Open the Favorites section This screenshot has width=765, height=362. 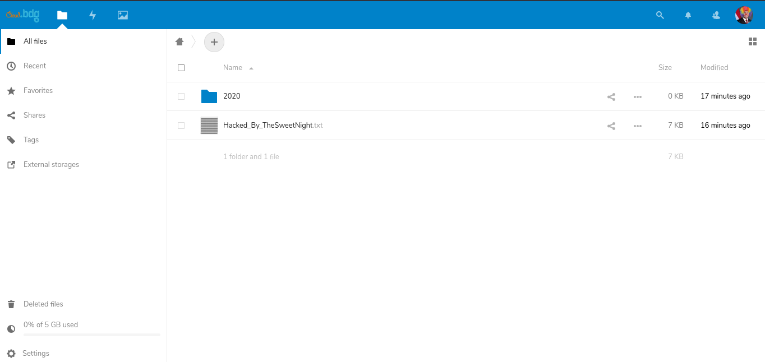38,91
